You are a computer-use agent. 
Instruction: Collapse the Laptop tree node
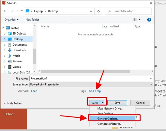3,28
